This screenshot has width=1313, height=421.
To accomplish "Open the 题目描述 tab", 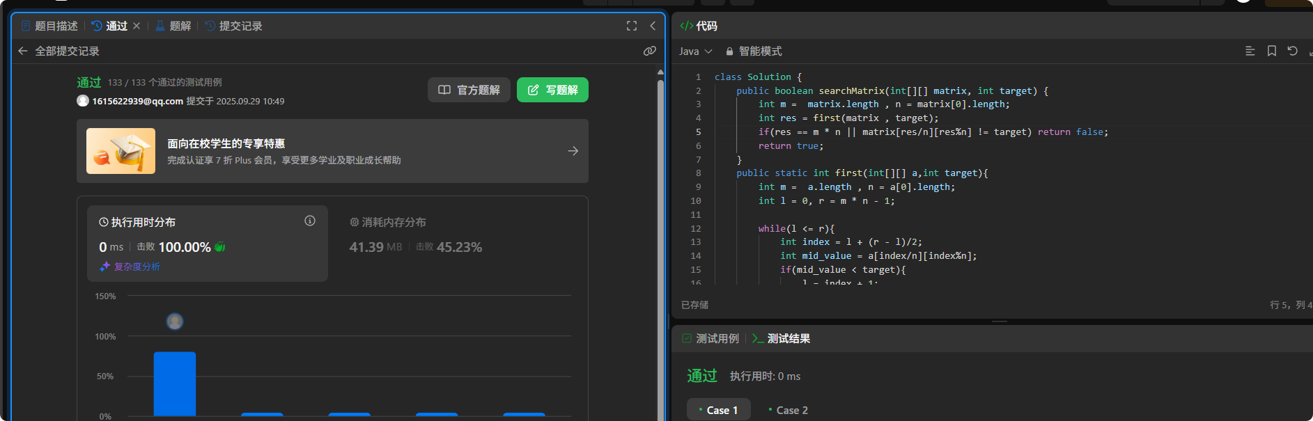I will click(x=49, y=26).
